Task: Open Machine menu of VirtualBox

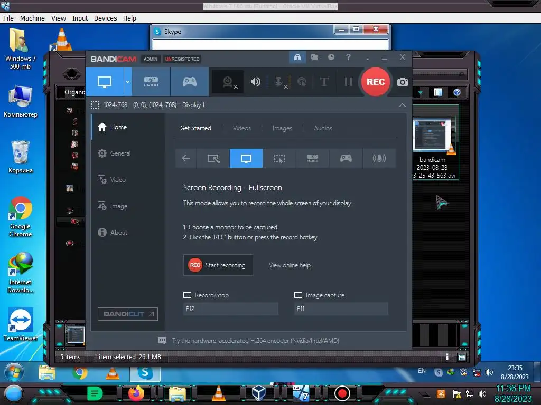Action: coord(32,18)
